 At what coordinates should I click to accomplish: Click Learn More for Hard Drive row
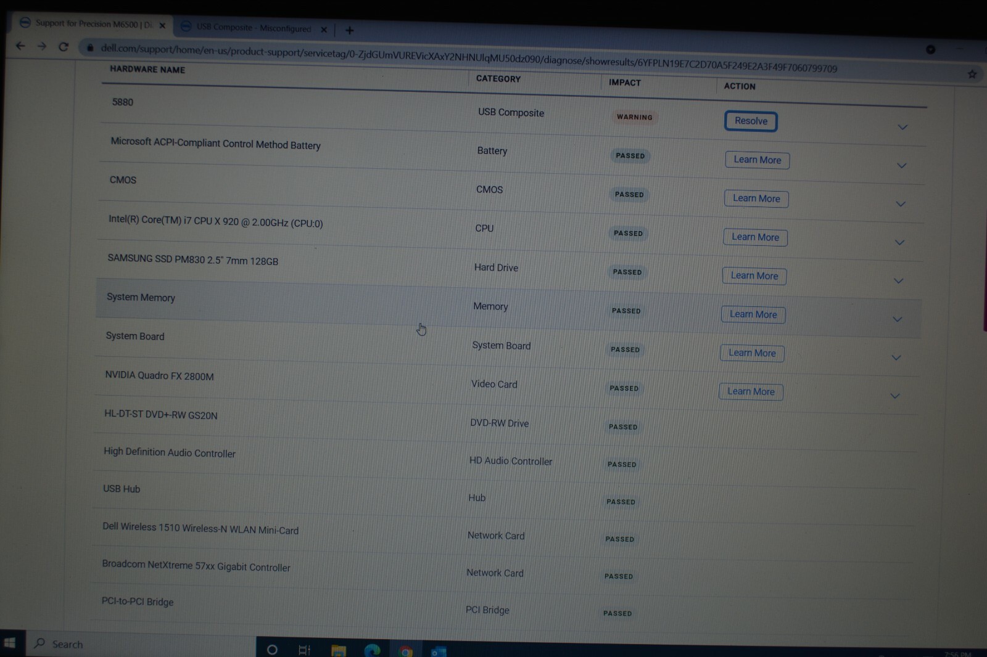click(754, 276)
